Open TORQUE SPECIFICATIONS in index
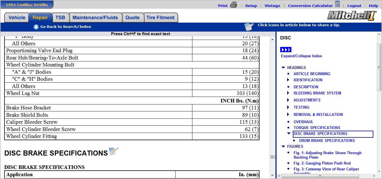 (x=317, y=128)
